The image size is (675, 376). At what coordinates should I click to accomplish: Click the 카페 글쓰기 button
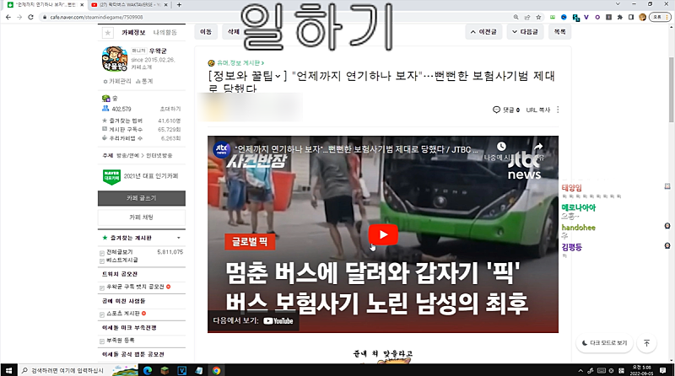(x=142, y=198)
